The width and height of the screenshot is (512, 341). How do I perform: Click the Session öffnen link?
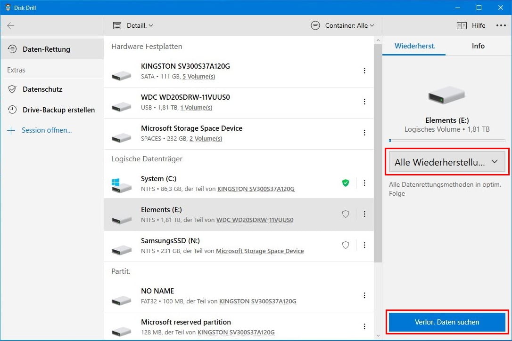coord(47,130)
